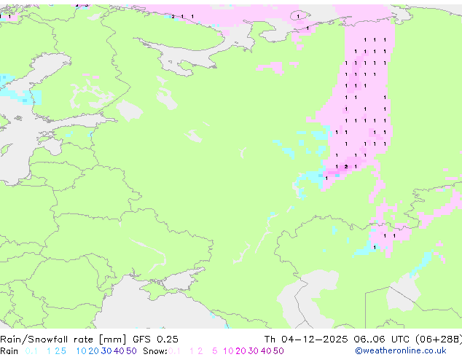Click the 'Snow:' legend label

(x=155, y=351)
